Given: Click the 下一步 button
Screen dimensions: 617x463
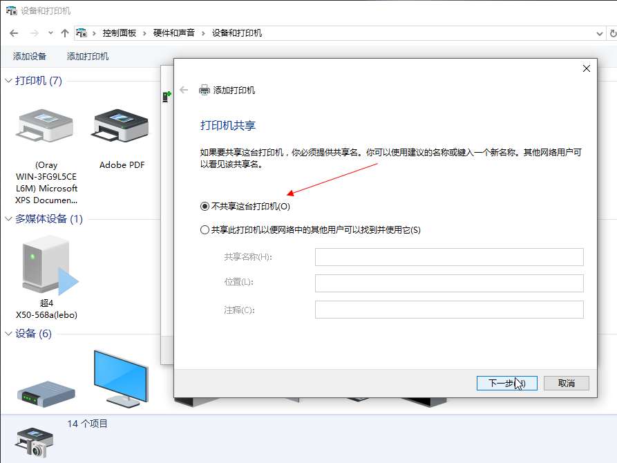Looking at the screenshot, I should [x=507, y=383].
